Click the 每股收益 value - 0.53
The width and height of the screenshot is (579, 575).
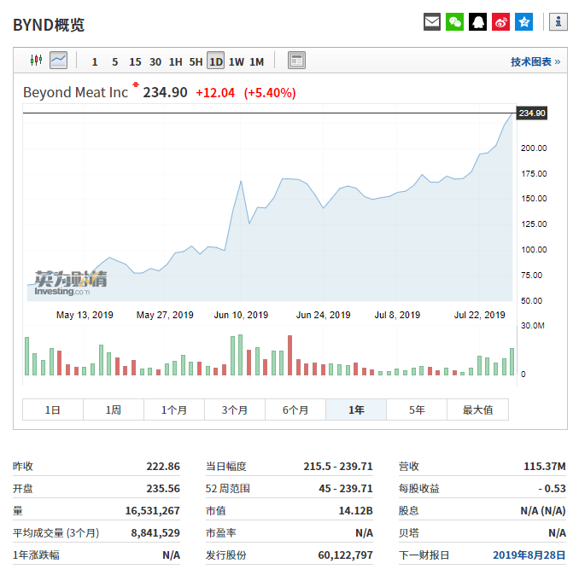pyautogui.click(x=552, y=488)
